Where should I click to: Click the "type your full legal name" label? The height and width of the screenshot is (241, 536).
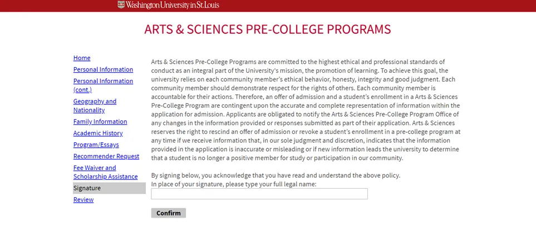[x=234, y=184]
